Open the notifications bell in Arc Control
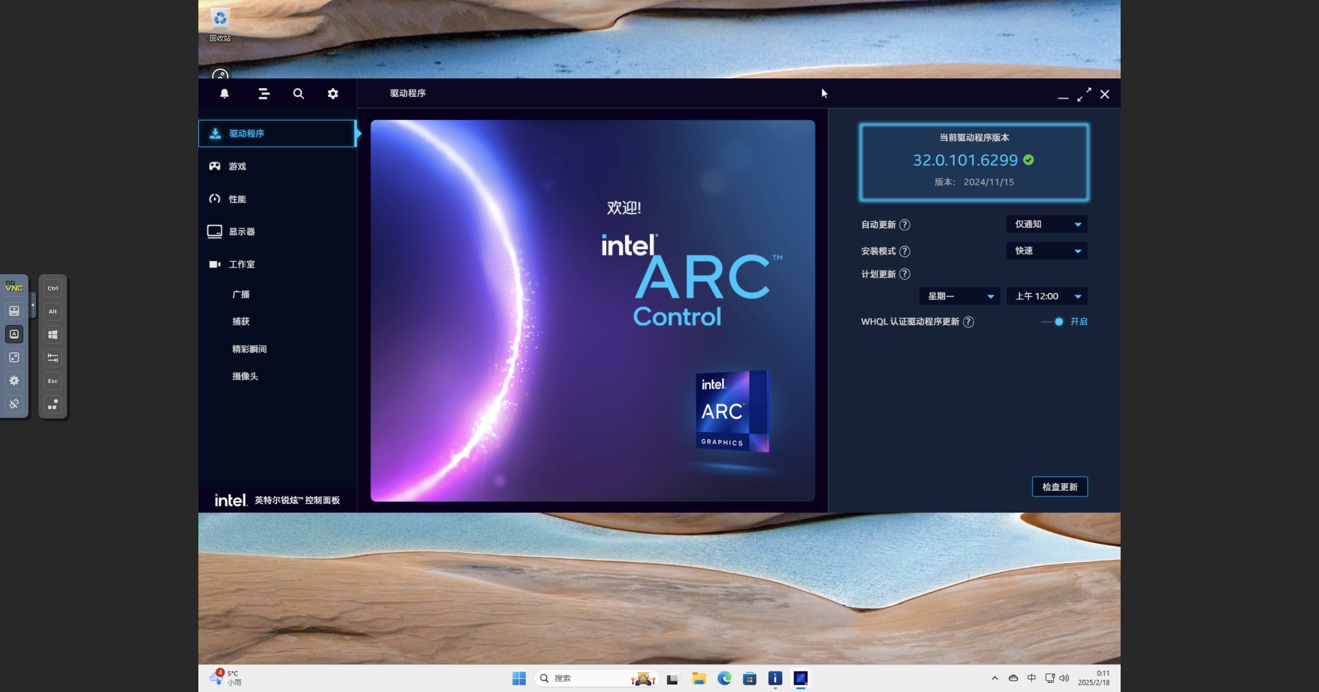The image size is (1319, 692). (225, 93)
